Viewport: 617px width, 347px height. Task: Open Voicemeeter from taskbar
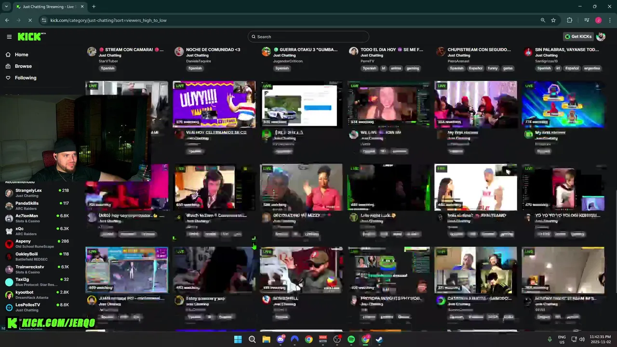(323, 339)
